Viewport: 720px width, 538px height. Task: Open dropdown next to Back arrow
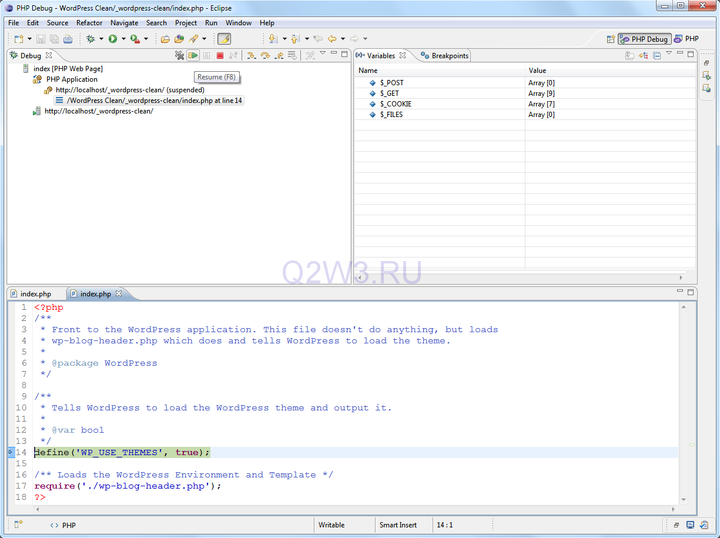(343, 39)
